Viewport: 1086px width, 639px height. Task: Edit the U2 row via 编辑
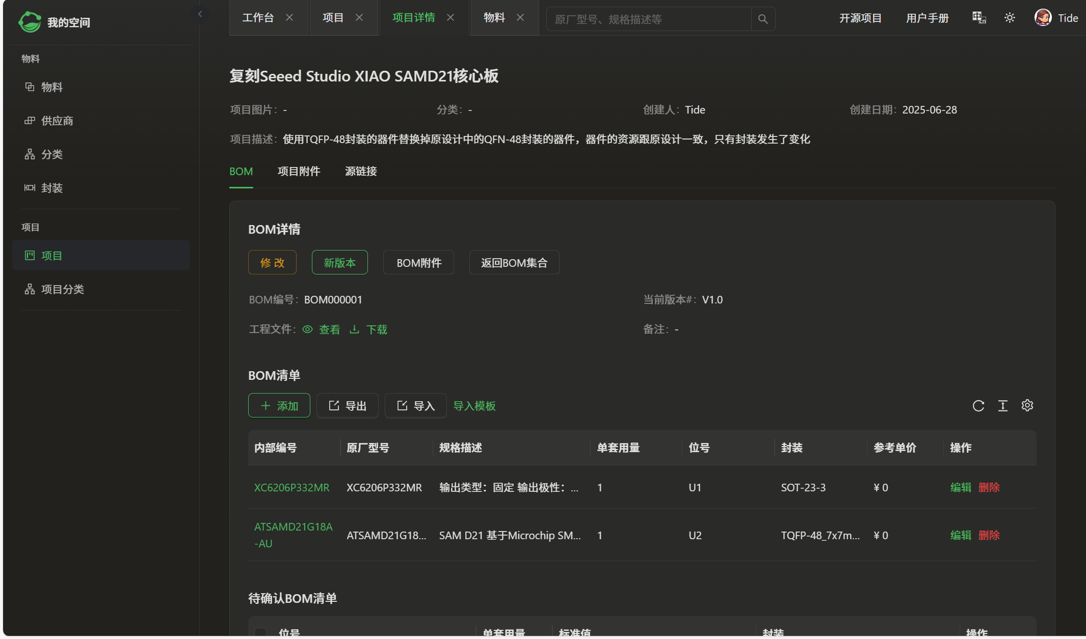coord(961,535)
